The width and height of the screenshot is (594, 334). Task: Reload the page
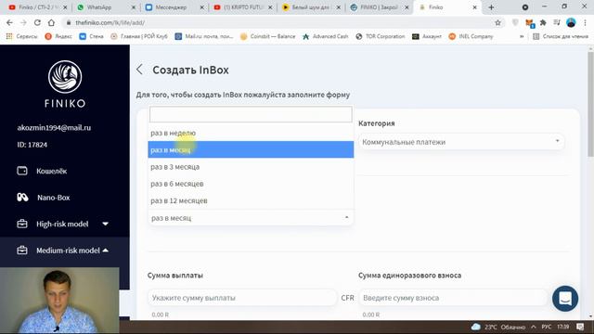(x=37, y=22)
